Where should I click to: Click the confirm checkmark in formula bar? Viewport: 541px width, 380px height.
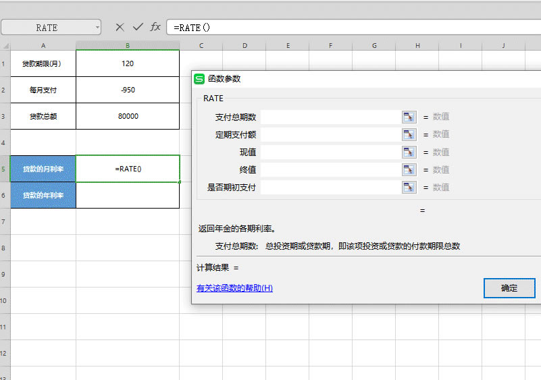138,27
